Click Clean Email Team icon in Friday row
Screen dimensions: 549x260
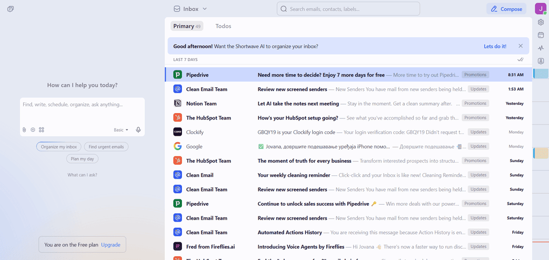click(x=178, y=233)
